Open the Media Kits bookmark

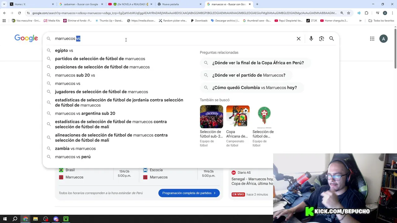pos(52,21)
